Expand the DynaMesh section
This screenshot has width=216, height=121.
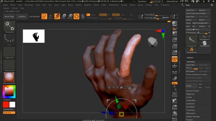(x=190, y=107)
